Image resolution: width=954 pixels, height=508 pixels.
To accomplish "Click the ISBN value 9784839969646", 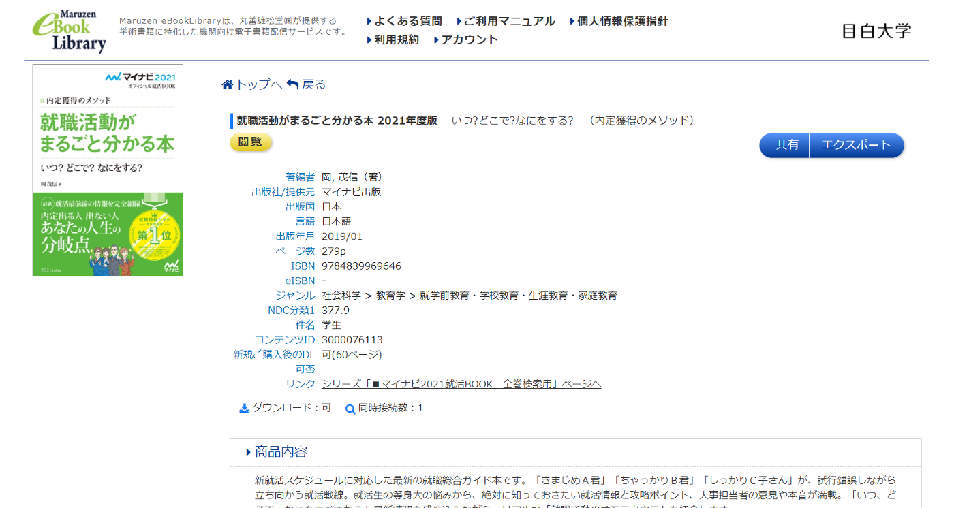I will point(361,266).
